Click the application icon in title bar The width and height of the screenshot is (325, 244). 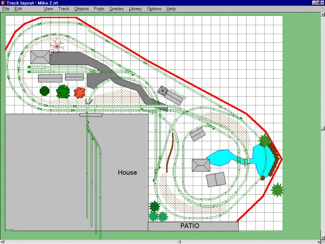point(3,3)
